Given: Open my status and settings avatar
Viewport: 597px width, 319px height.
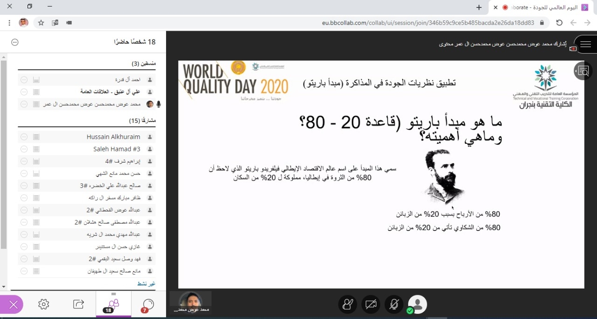Looking at the screenshot, I should coord(417,304).
